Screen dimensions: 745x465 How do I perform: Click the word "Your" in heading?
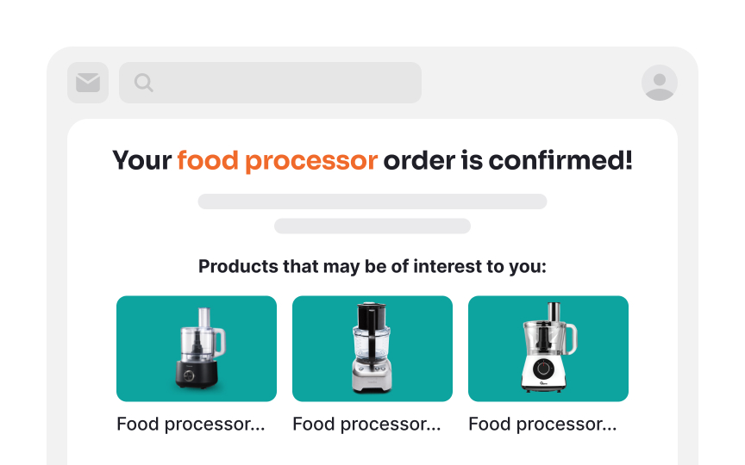coord(141,160)
